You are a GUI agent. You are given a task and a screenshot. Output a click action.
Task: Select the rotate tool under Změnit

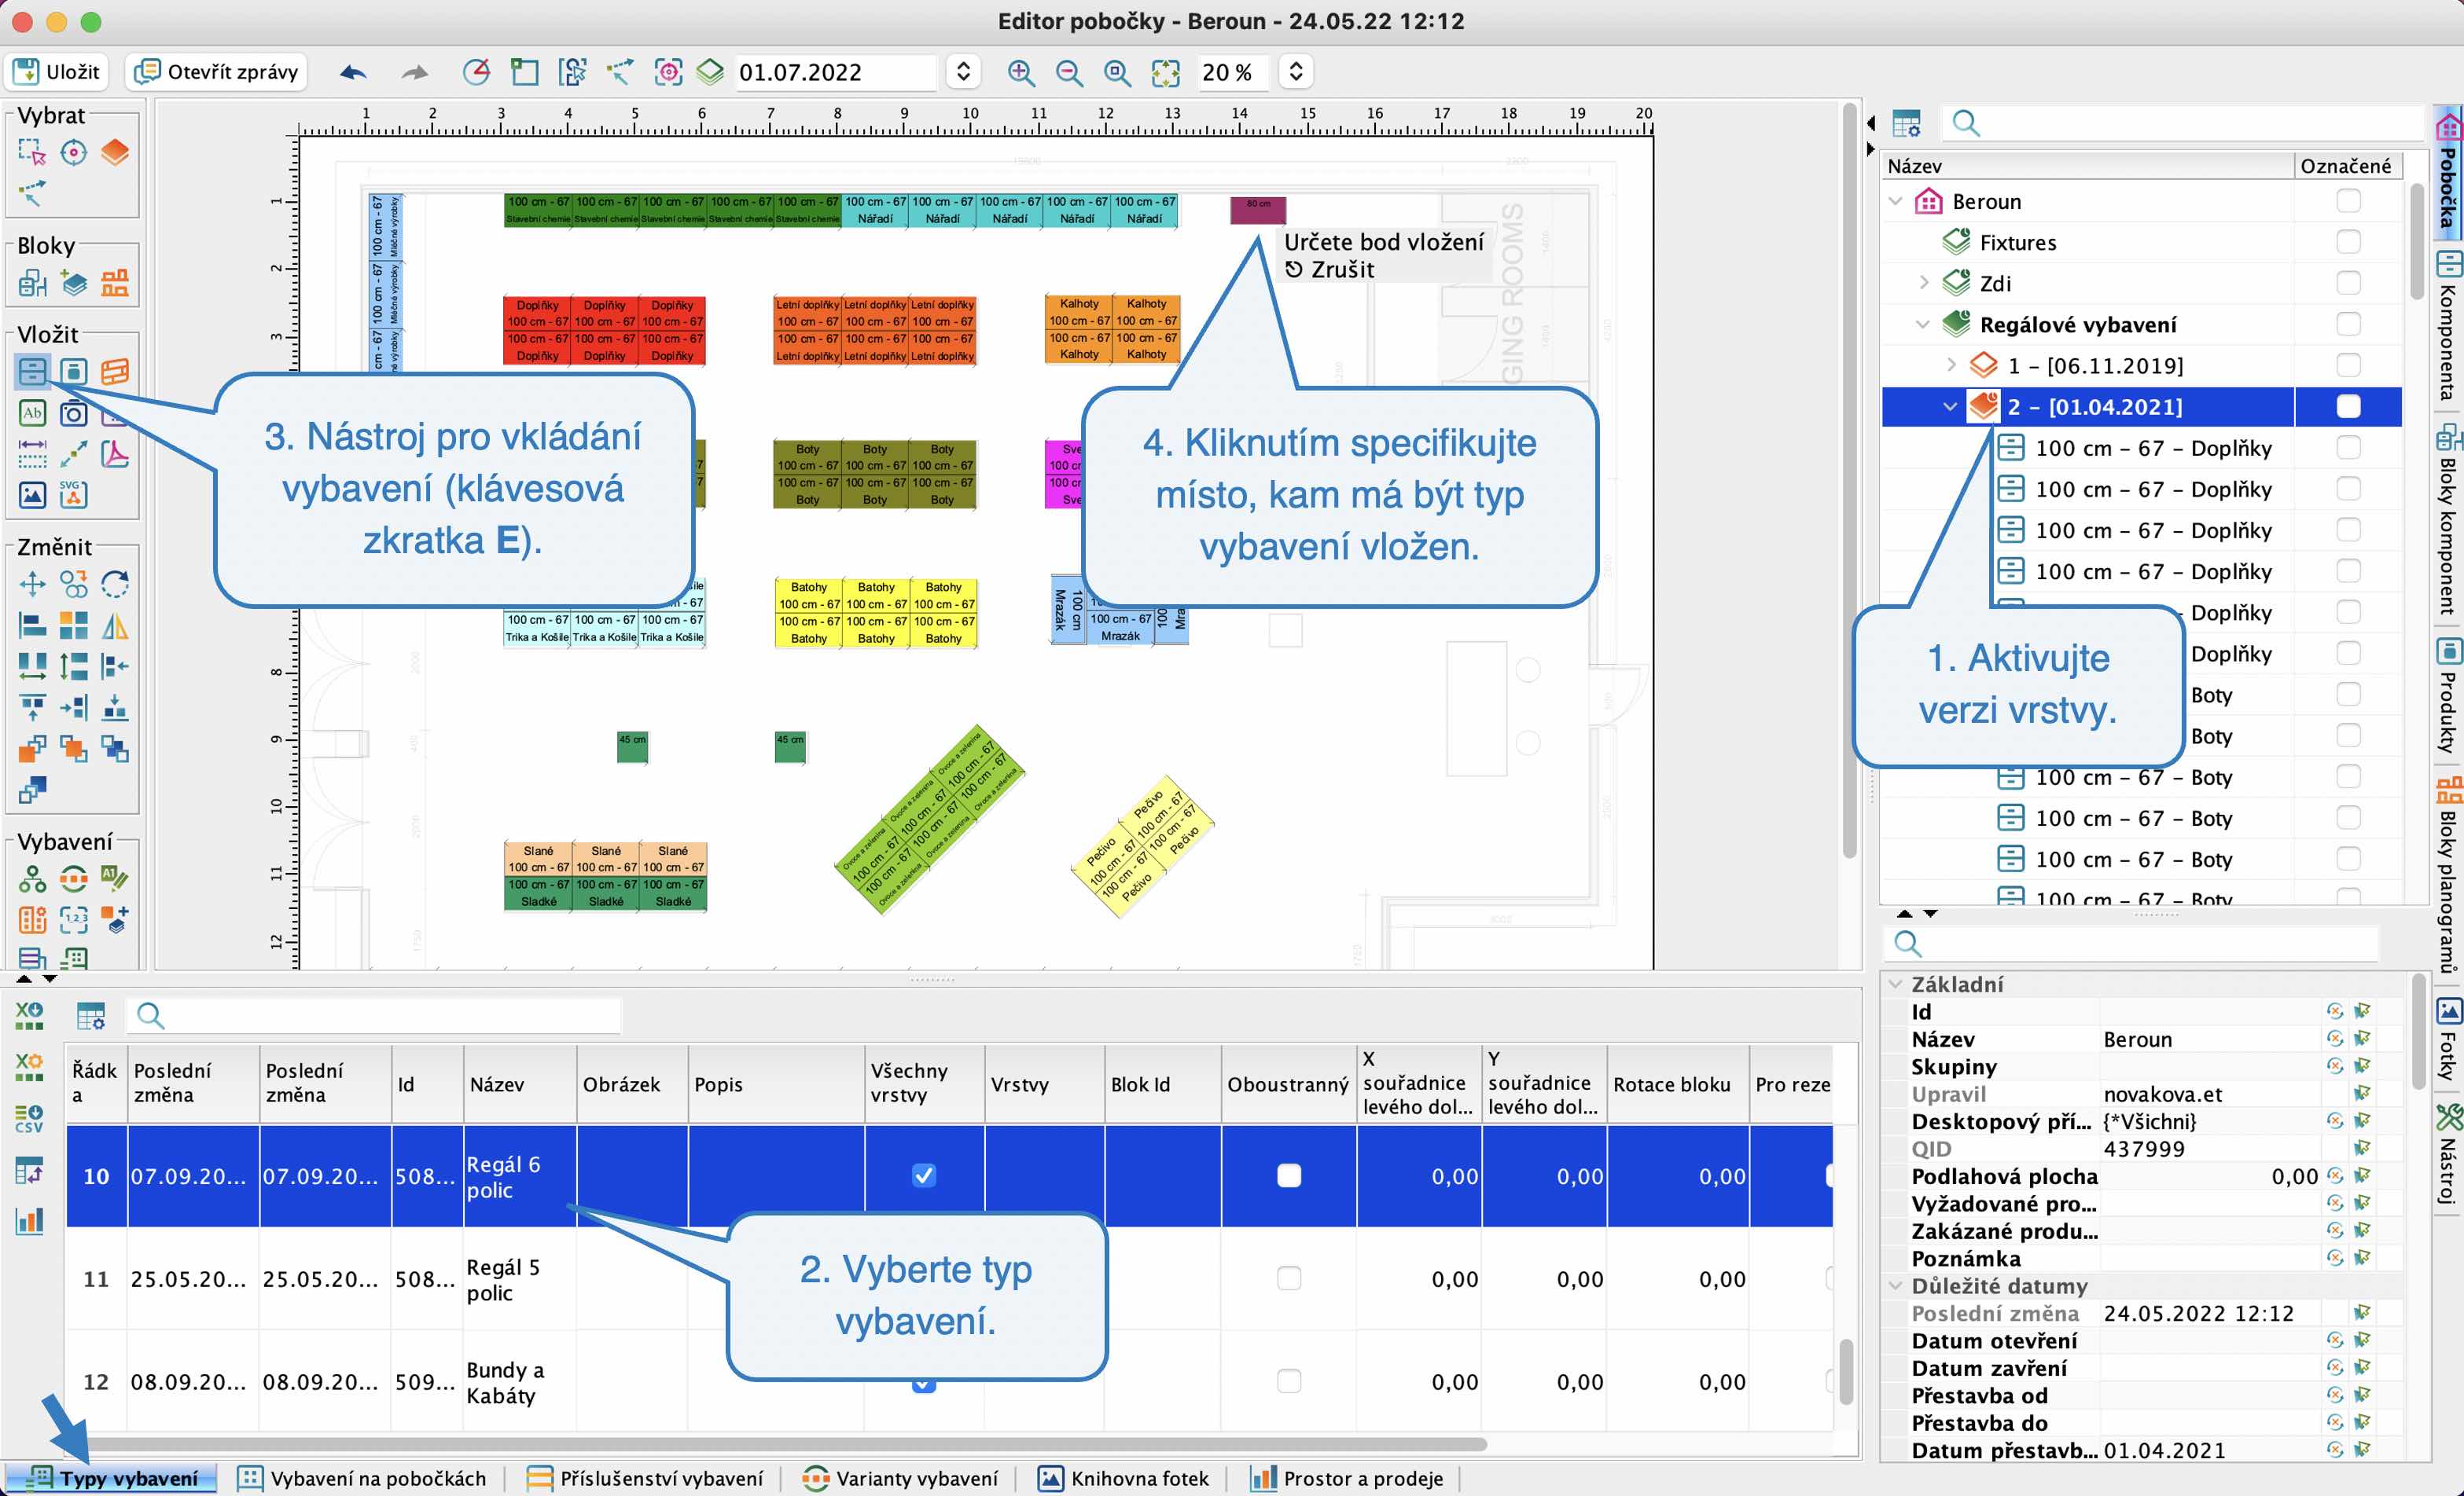pos(115,584)
